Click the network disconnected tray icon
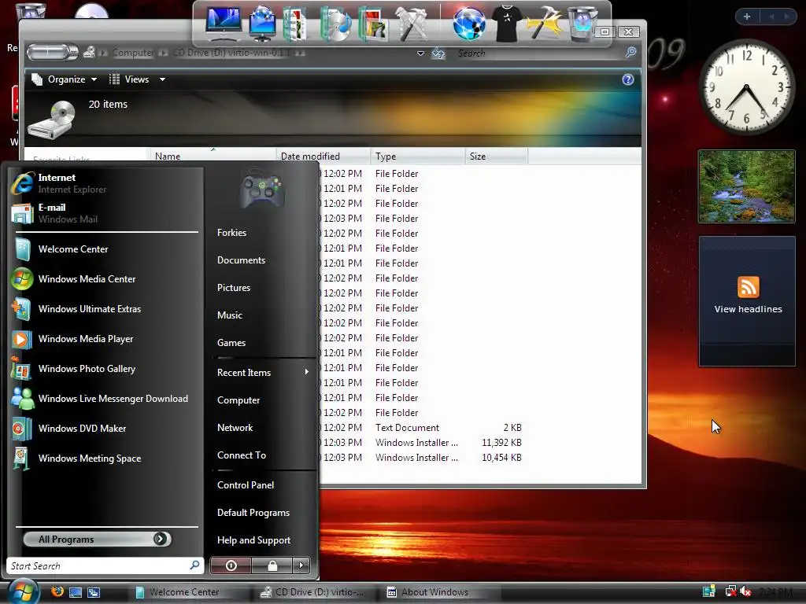 click(x=730, y=591)
